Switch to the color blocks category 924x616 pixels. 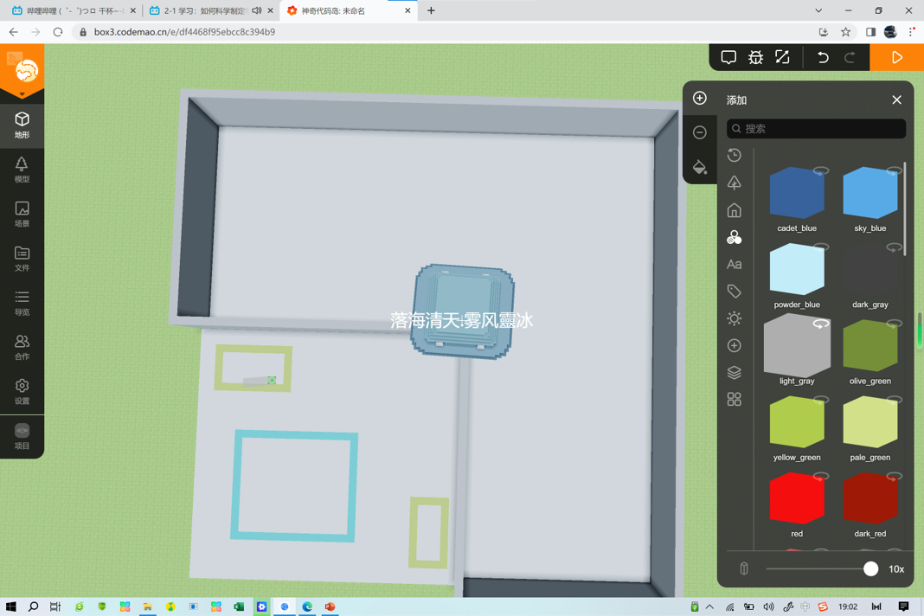point(735,238)
